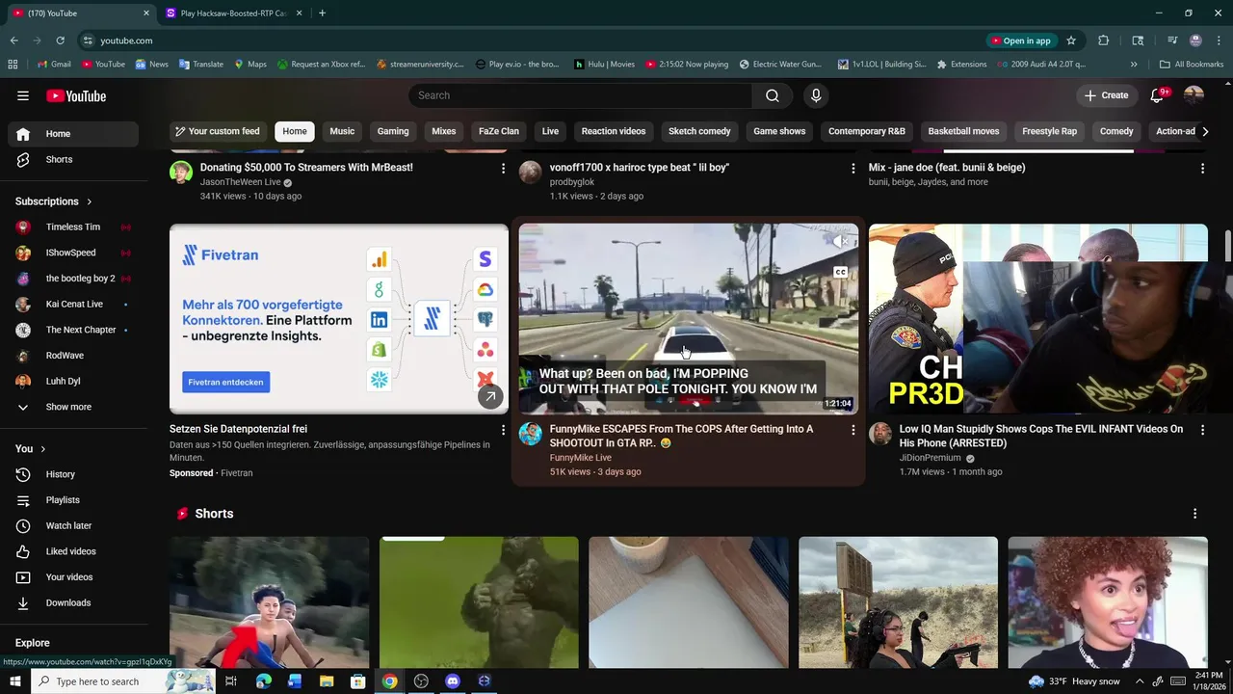Open Microsoft Edge from taskbar
1233x694 pixels.
263,681
